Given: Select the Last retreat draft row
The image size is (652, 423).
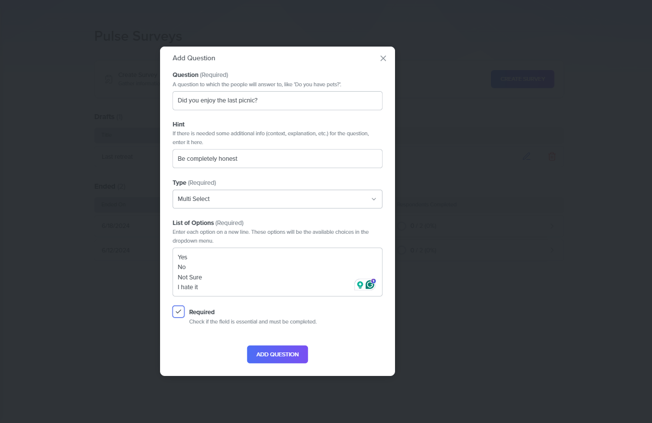Looking at the screenshot, I should click(x=328, y=157).
